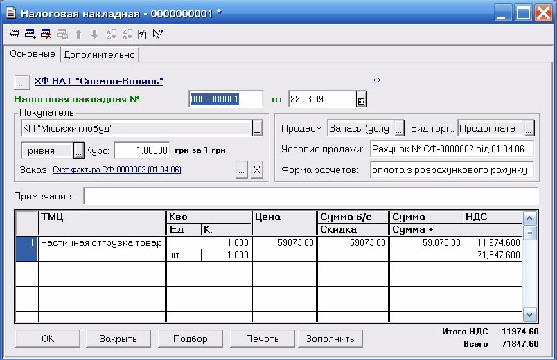Click the Примечание text field
The width and height of the screenshot is (557, 360).
[310, 197]
